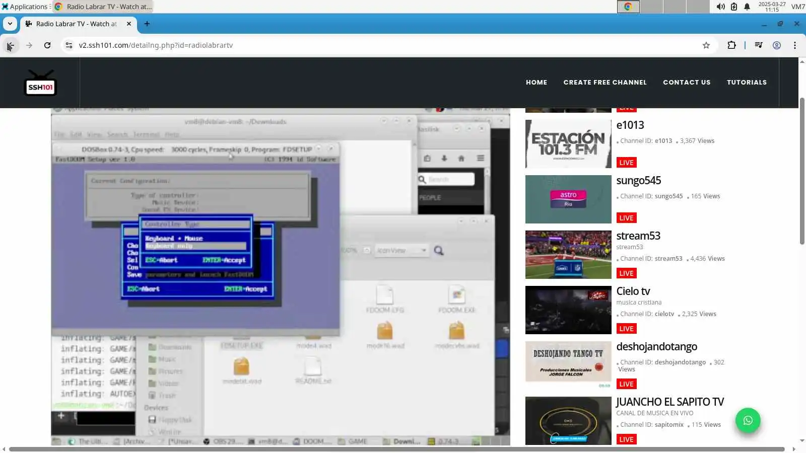
Task: Open the notifications bell in system tray
Action: click(747, 7)
